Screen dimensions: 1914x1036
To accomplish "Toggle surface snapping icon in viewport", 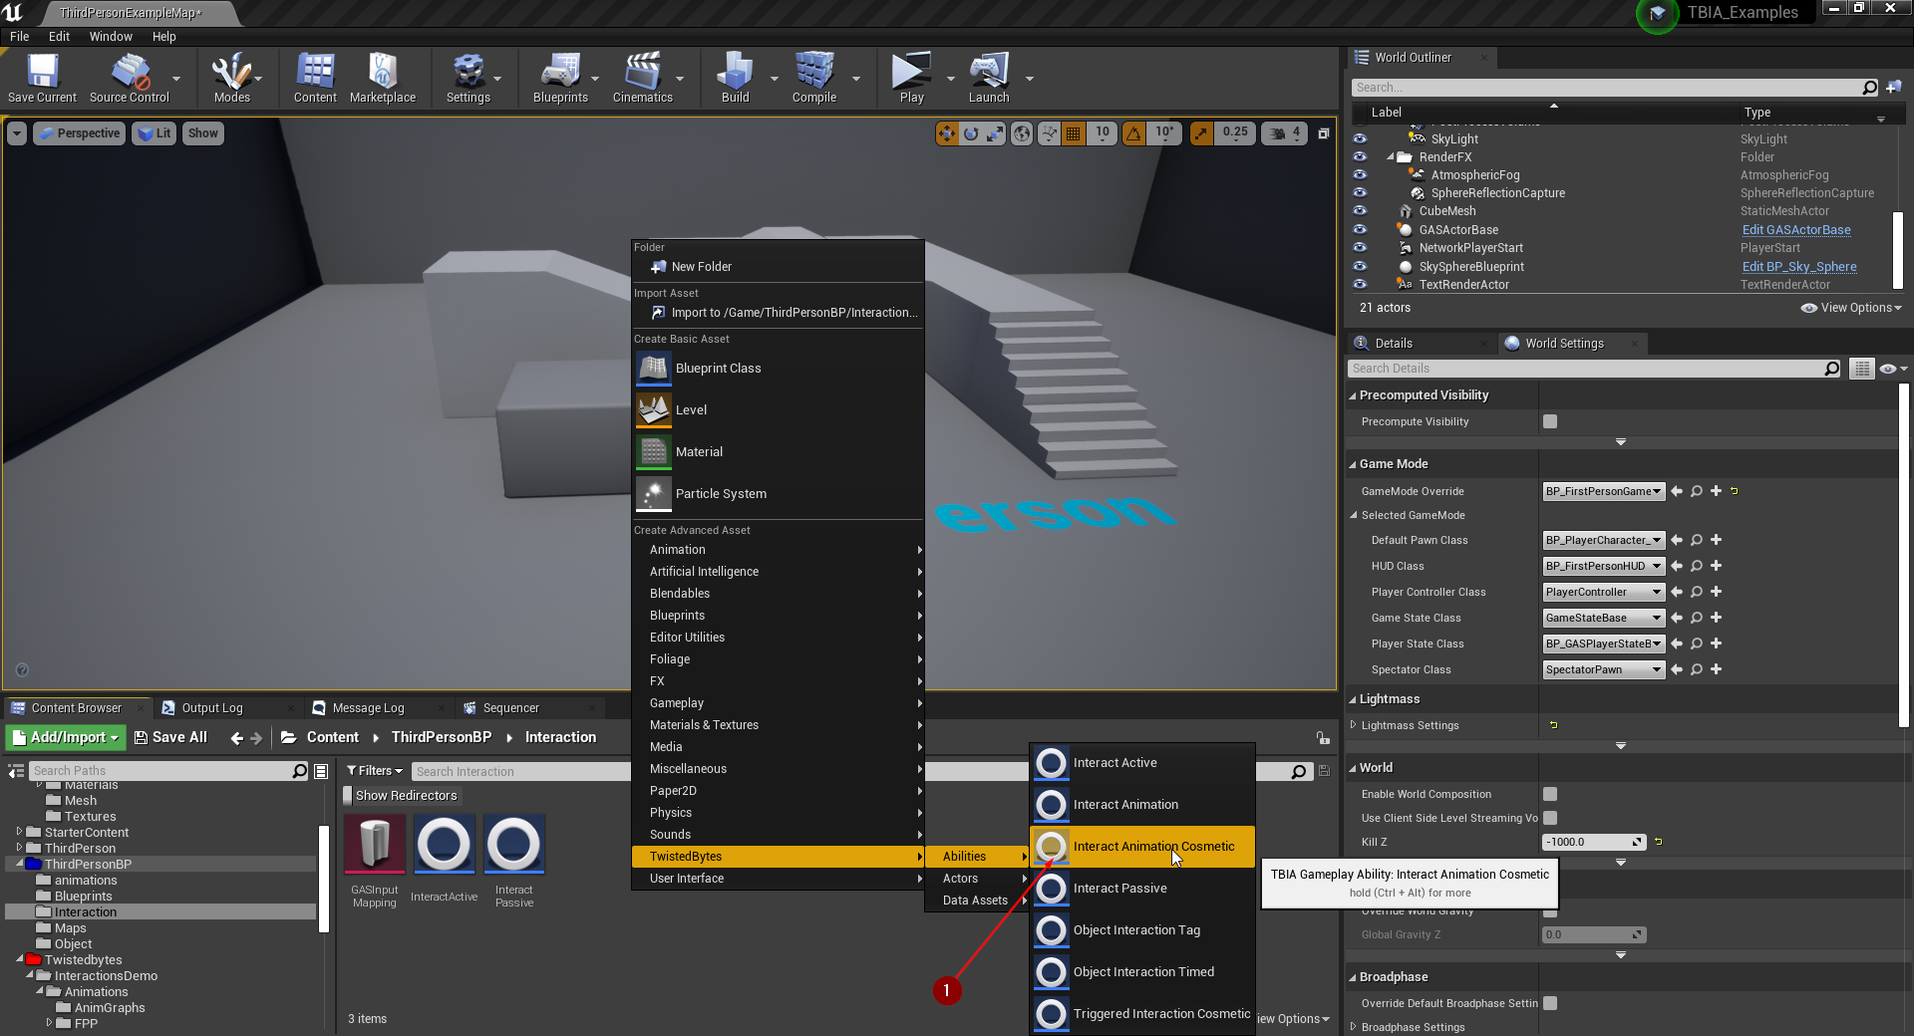I will [x=1049, y=132].
